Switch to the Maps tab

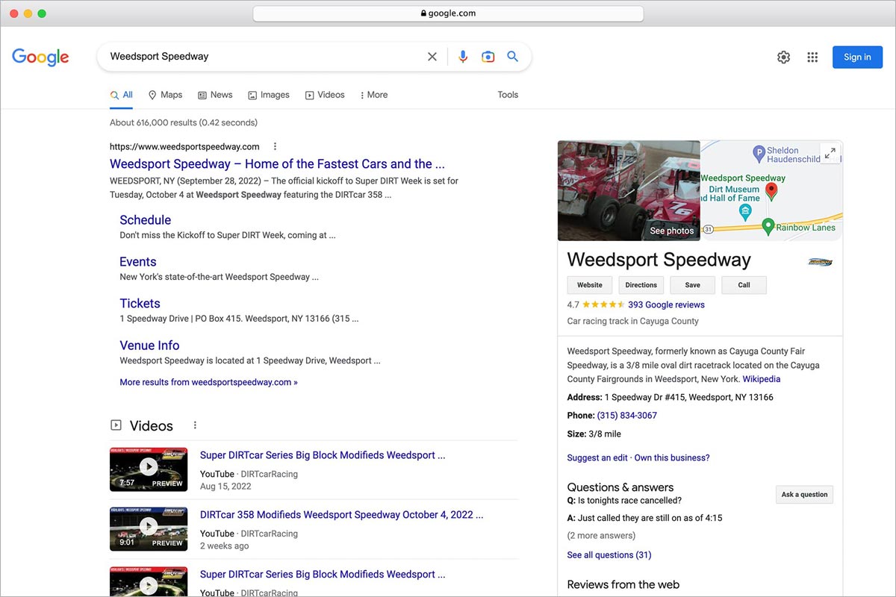click(x=165, y=95)
